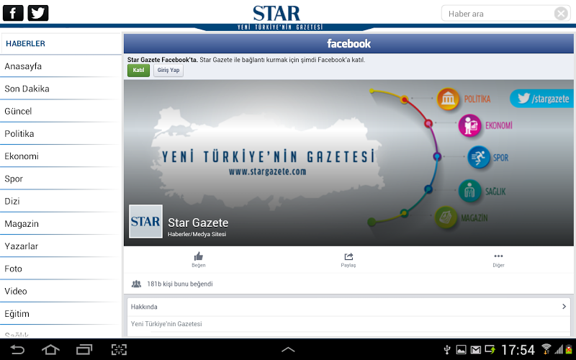Tap the 17:54 clock
Viewport: 576px width, 360px height.
[x=518, y=350]
